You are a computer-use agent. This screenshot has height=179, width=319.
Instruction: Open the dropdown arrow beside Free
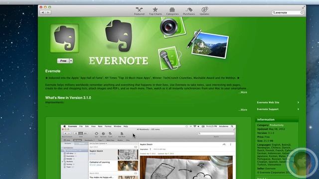point(71,61)
